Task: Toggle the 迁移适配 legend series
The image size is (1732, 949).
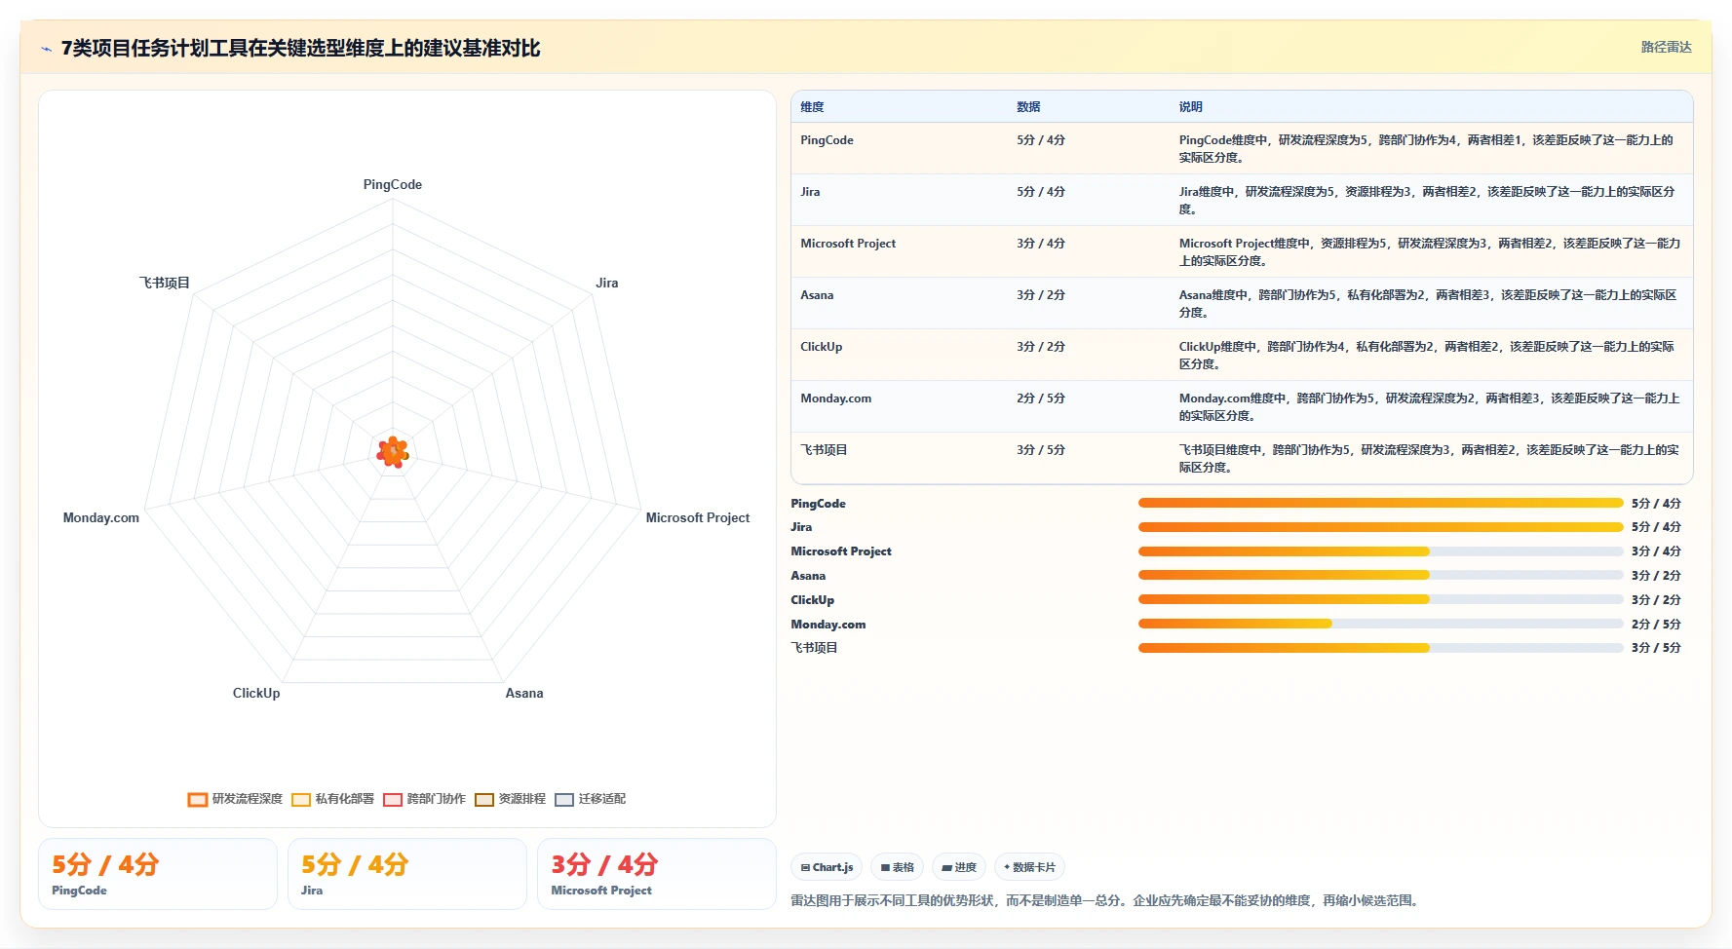Action: (x=591, y=799)
